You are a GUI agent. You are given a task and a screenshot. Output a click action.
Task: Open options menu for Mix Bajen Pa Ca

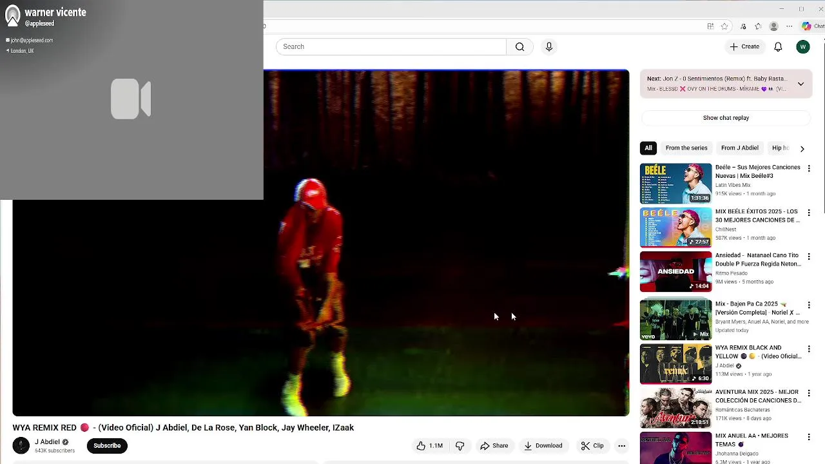[x=809, y=305]
